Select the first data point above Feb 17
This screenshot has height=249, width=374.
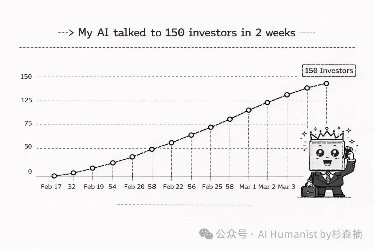pyautogui.click(x=54, y=176)
